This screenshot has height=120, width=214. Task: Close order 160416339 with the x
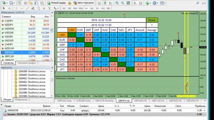pos(204,110)
